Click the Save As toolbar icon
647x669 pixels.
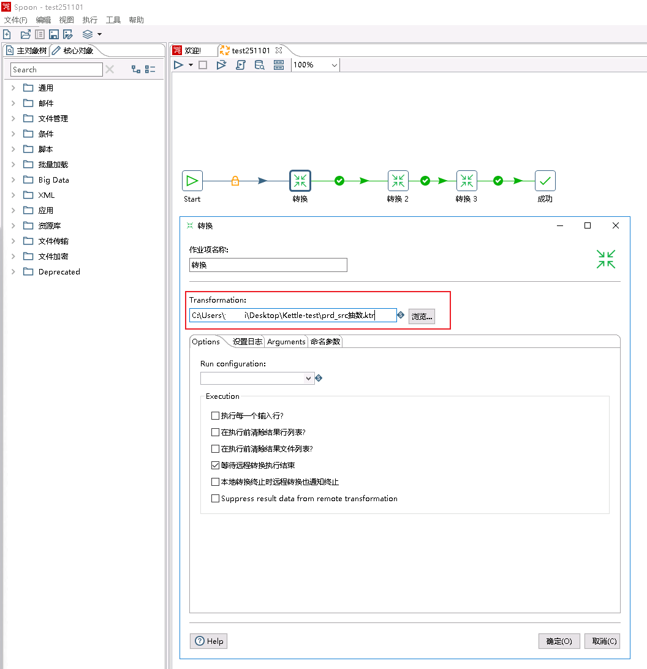(68, 34)
